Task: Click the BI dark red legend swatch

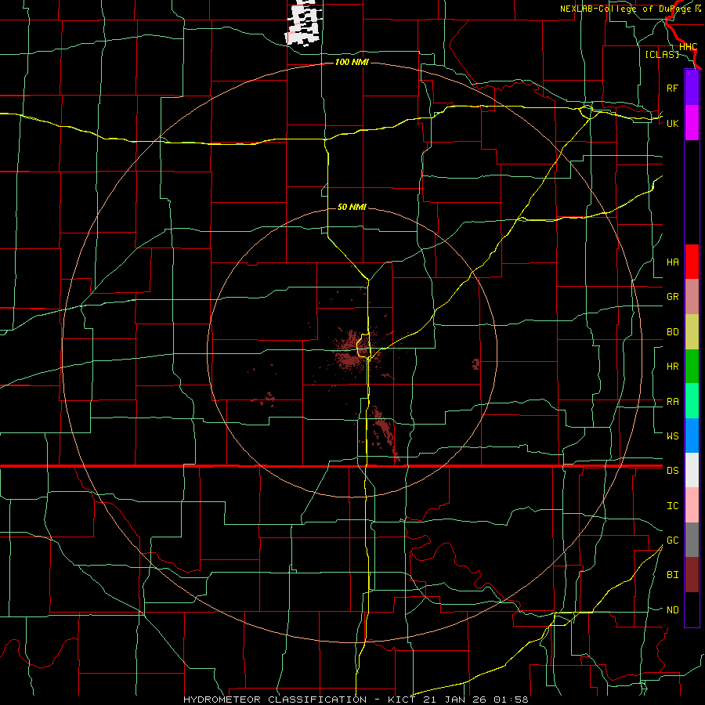Action: point(692,575)
